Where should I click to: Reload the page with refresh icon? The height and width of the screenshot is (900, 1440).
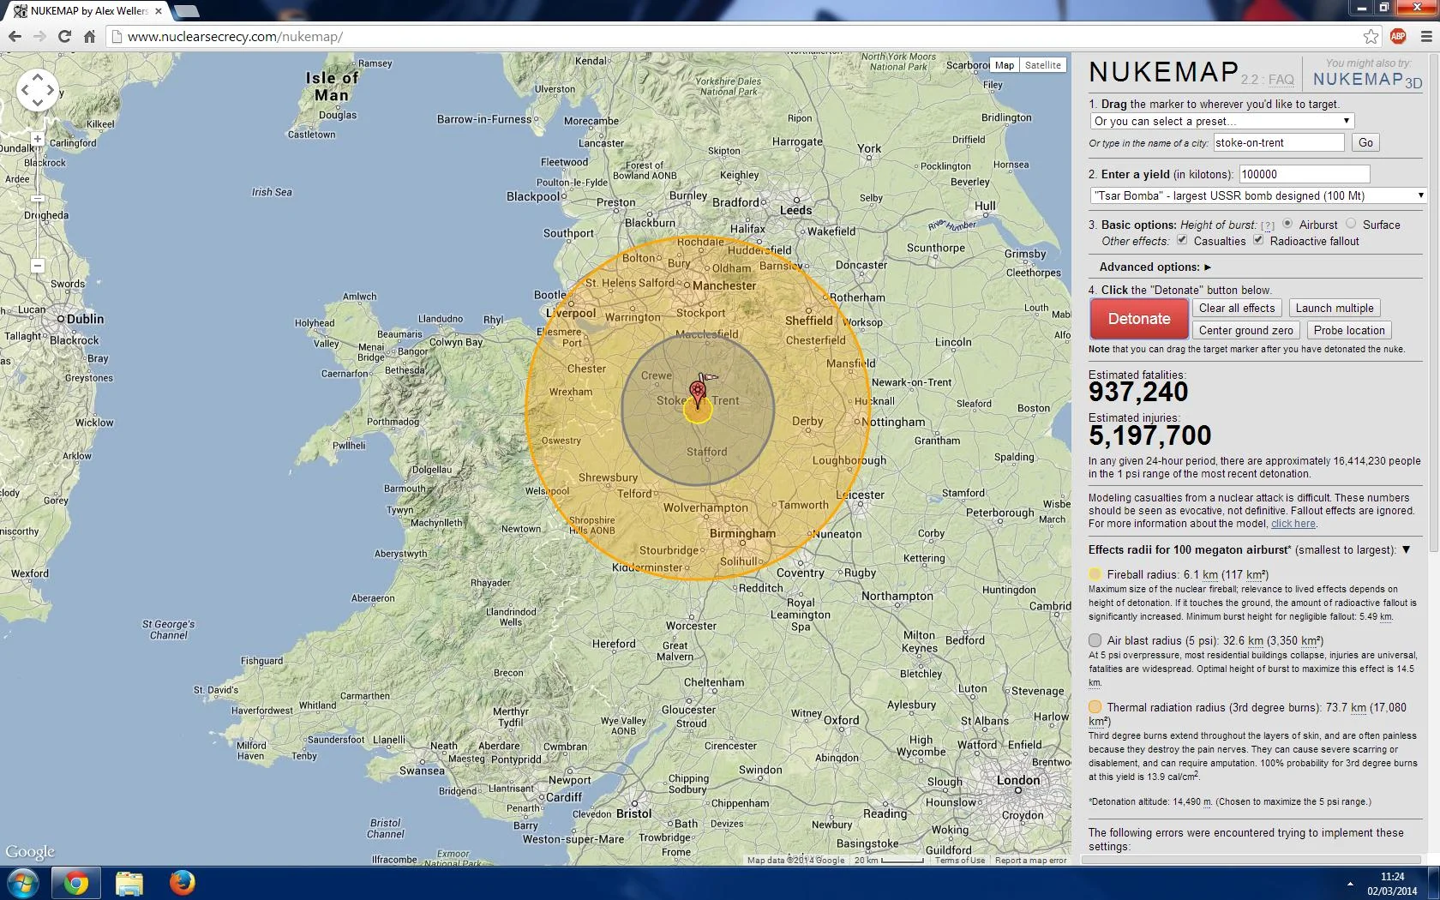[x=64, y=36]
